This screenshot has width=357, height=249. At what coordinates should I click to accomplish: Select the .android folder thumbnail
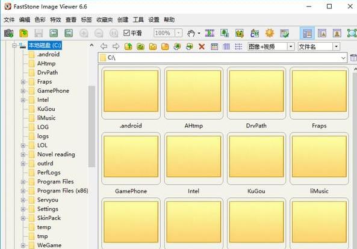(131, 93)
